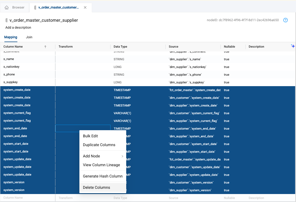Click LONG data type for s_nationkey
This screenshot has width=296, height=202.
[x=118, y=67]
